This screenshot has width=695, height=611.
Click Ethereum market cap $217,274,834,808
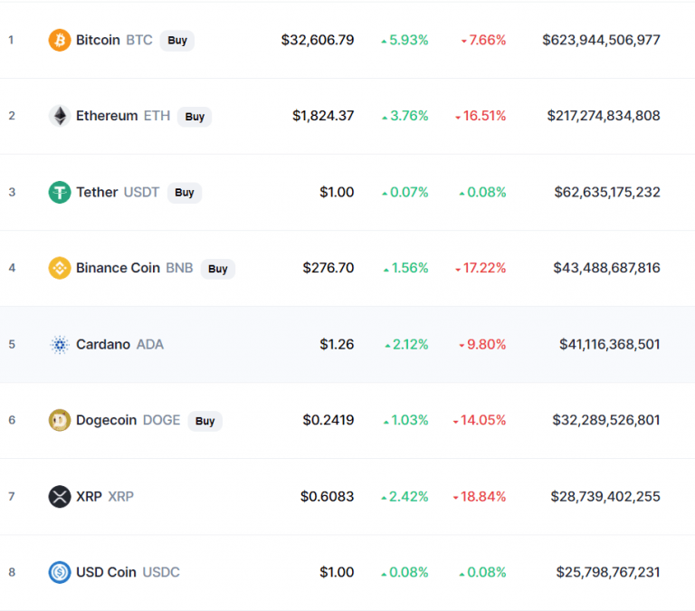(604, 116)
